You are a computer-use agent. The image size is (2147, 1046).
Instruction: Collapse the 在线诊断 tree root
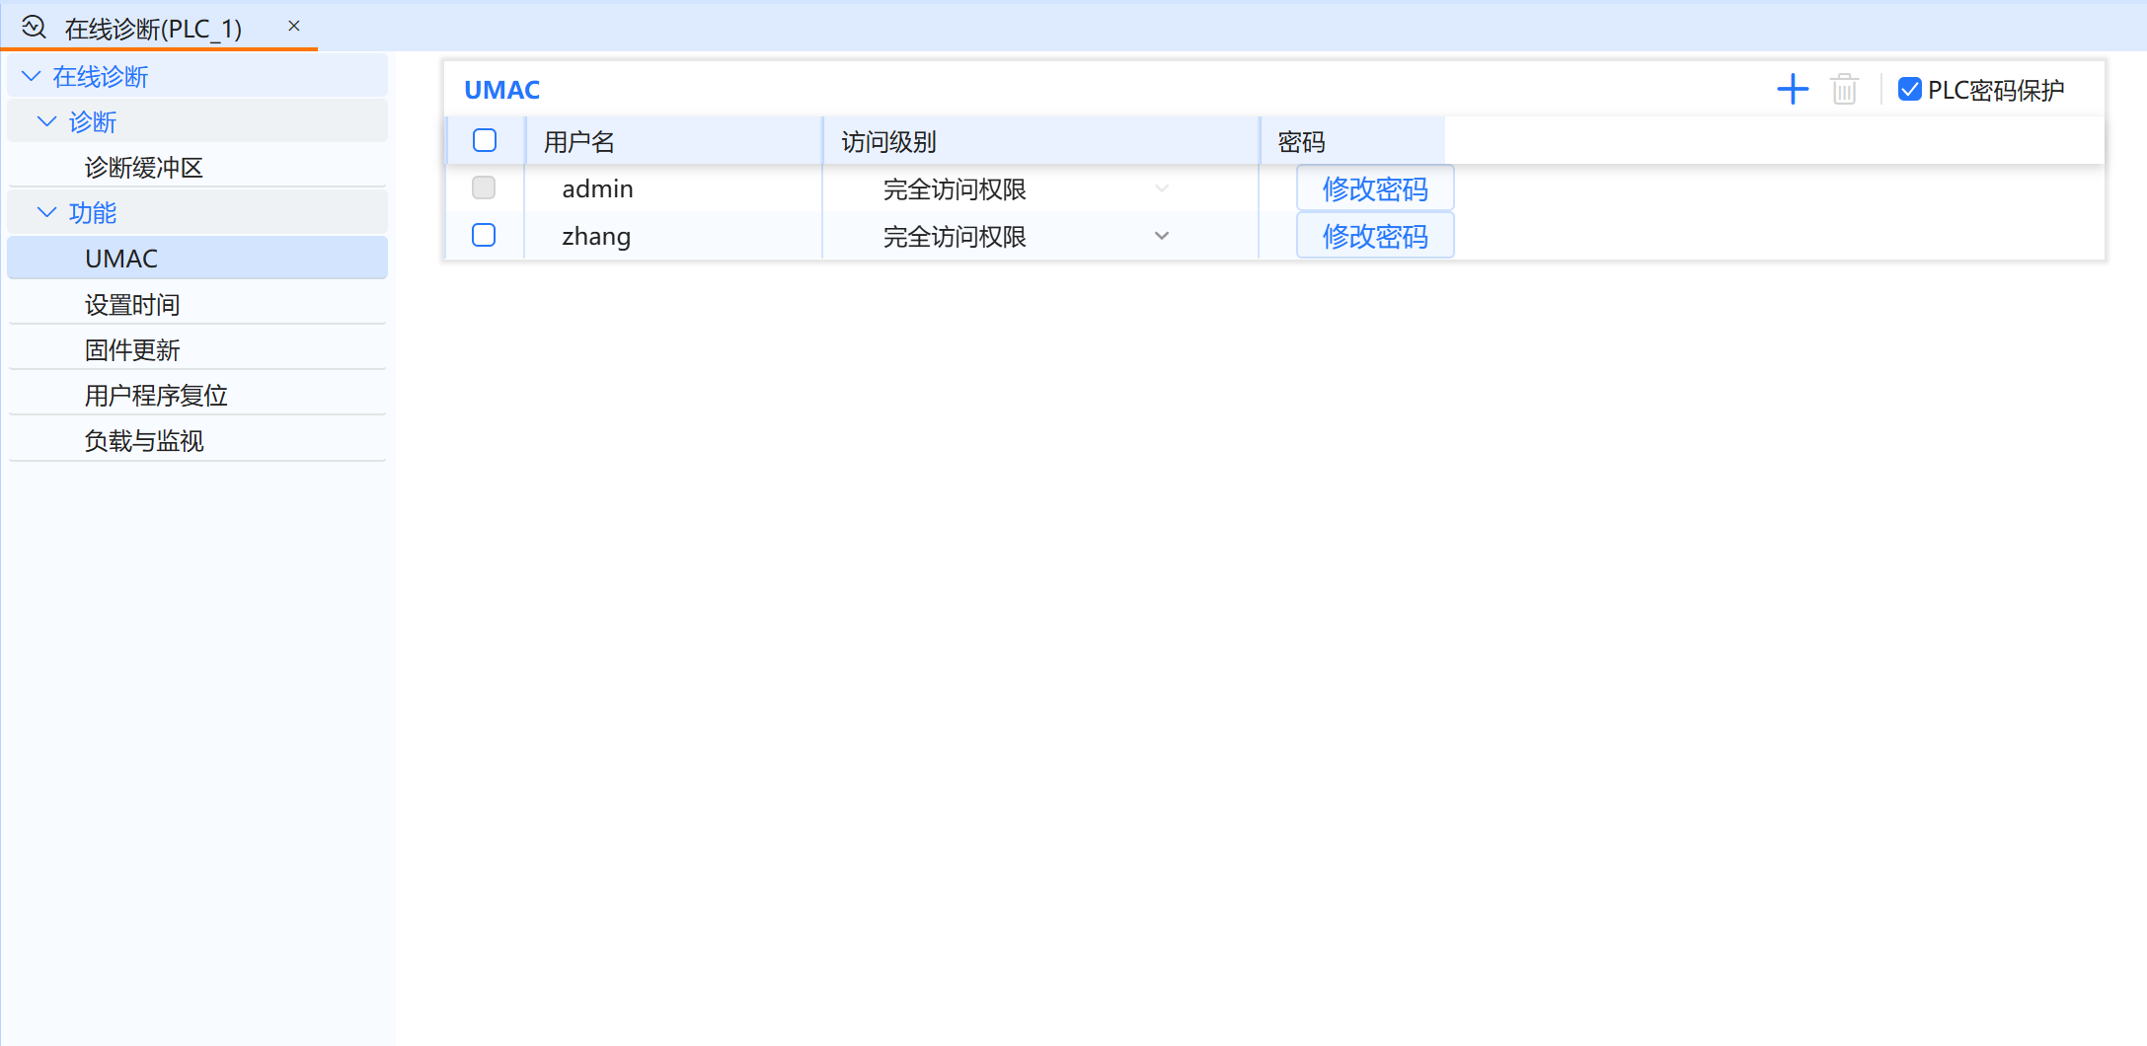(x=32, y=76)
